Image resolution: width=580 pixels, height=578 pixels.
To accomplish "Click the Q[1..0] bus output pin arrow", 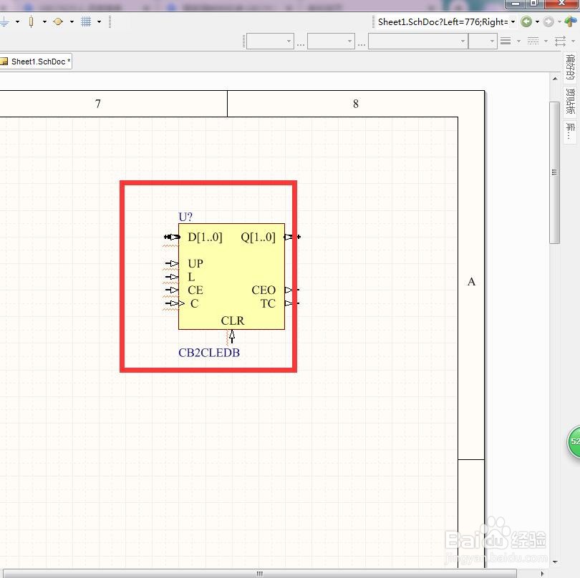I will coord(292,237).
